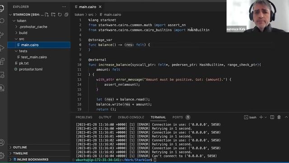Collapse the src folder
The width and height of the screenshot is (289, 163).
point(16,39)
